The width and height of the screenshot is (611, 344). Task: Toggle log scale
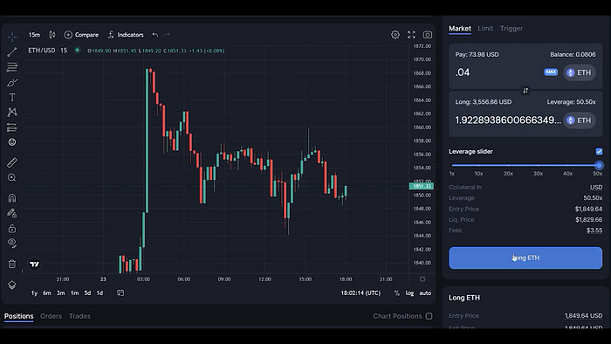(409, 293)
